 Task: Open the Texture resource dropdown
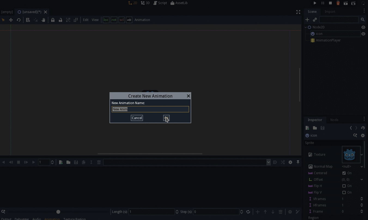[x=362, y=154]
